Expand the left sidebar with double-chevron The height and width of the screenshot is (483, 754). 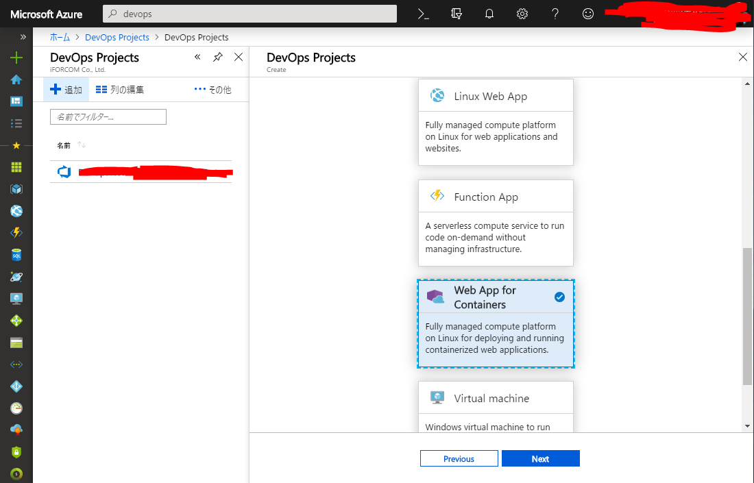23,37
